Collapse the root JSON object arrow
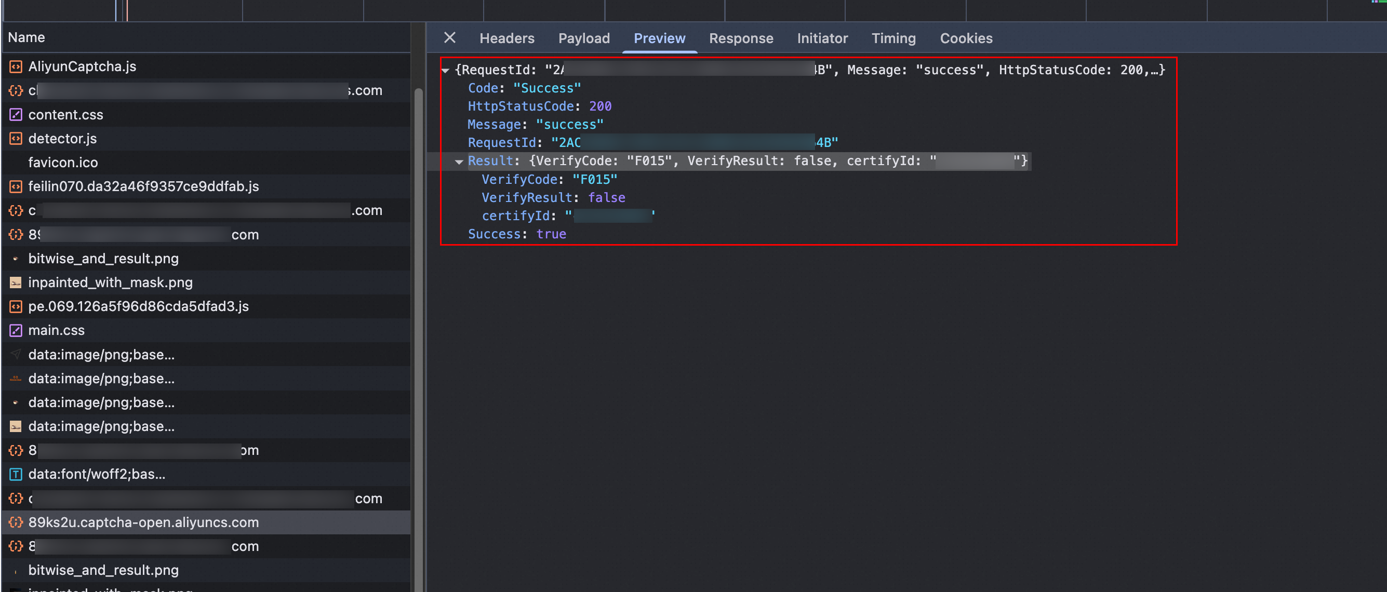This screenshot has width=1387, height=592. click(445, 70)
